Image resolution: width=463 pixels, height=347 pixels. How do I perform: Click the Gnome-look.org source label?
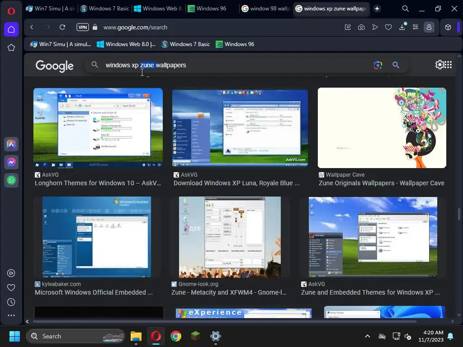198,284
